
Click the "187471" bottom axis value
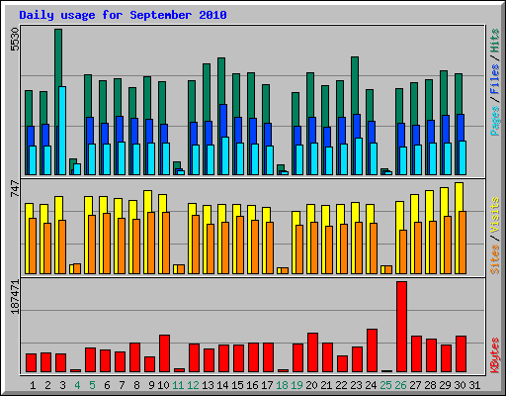pyautogui.click(x=15, y=297)
